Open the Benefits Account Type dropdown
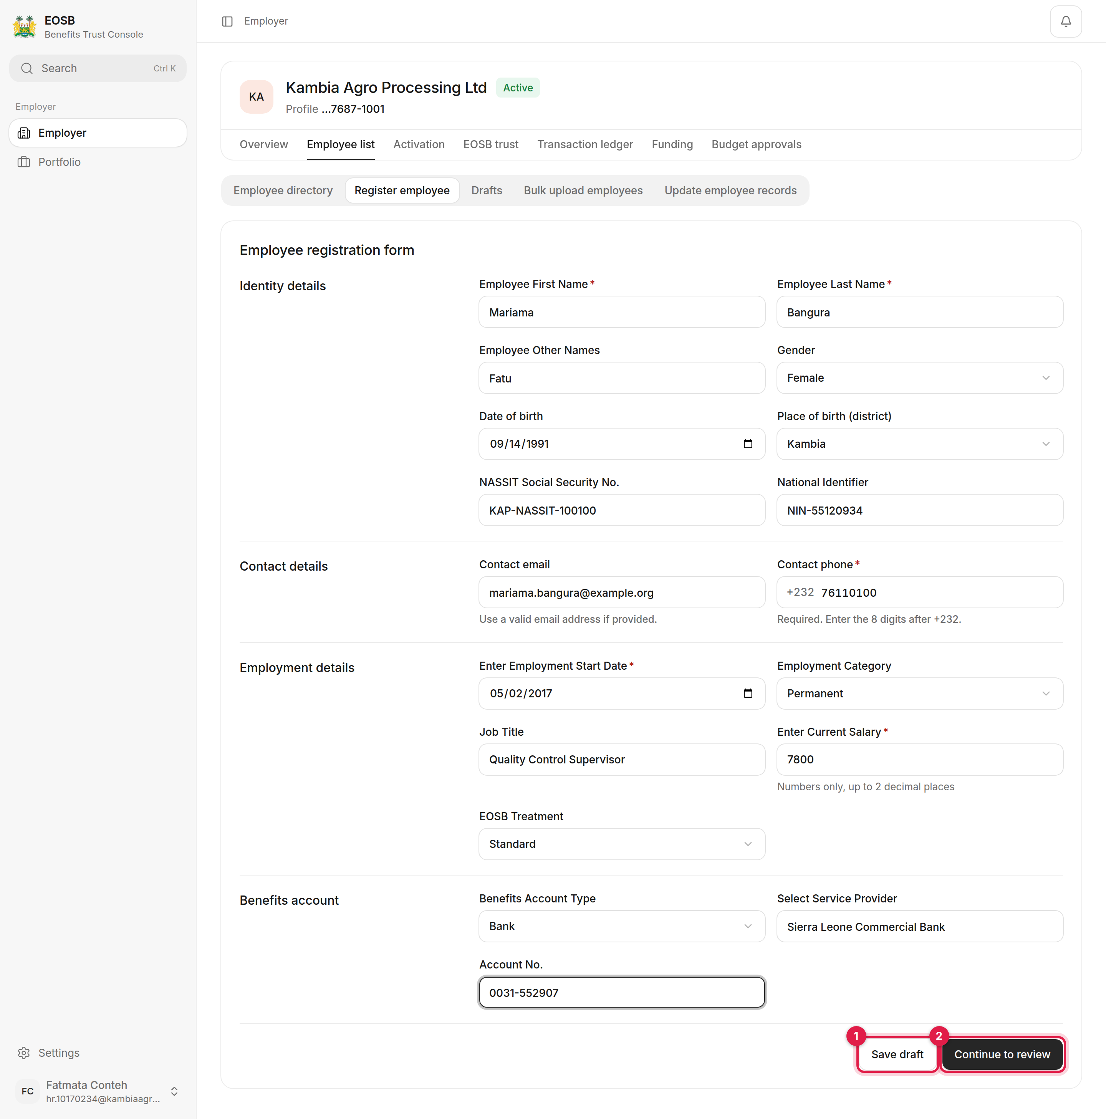Viewport: 1106px width, 1119px height. [x=622, y=926]
